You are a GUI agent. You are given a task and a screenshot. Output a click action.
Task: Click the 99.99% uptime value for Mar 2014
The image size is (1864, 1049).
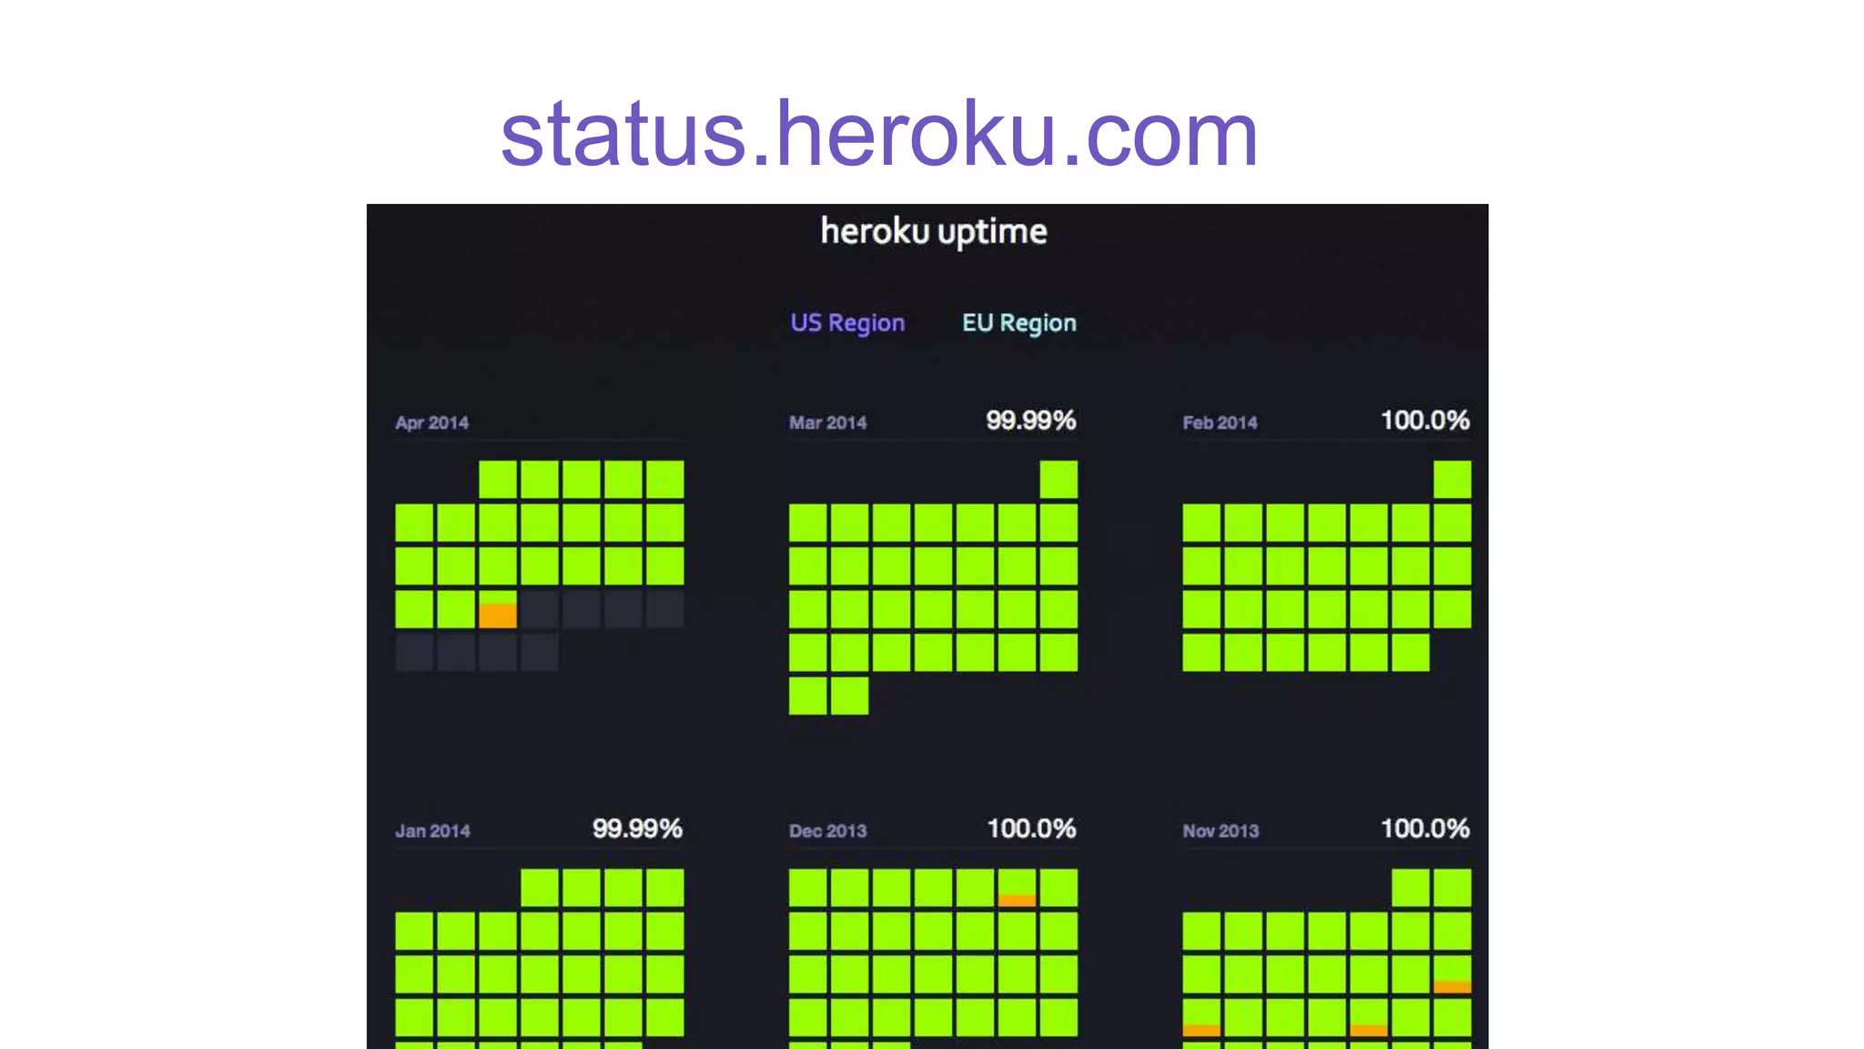pos(1031,420)
